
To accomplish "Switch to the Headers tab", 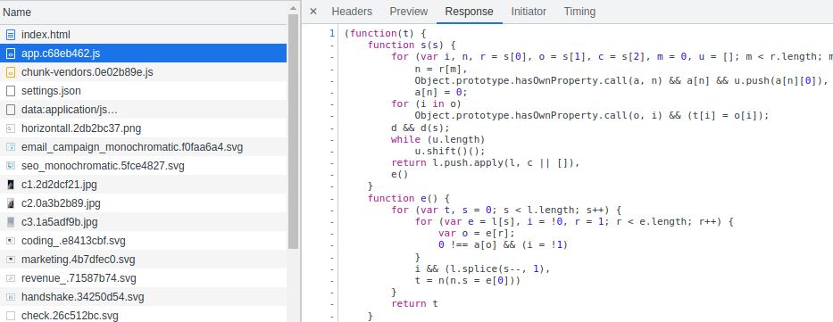I will [352, 12].
